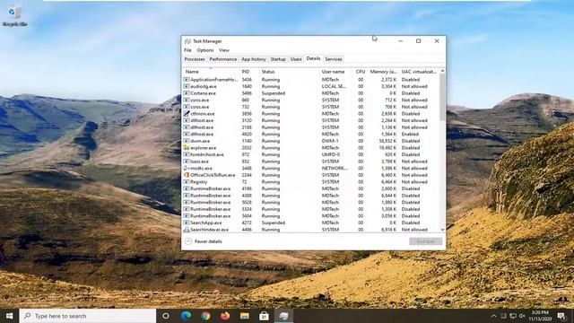Switch to the Users tab
Image resolution: width=574 pixels, height=323 pixels.
[296, 59]
